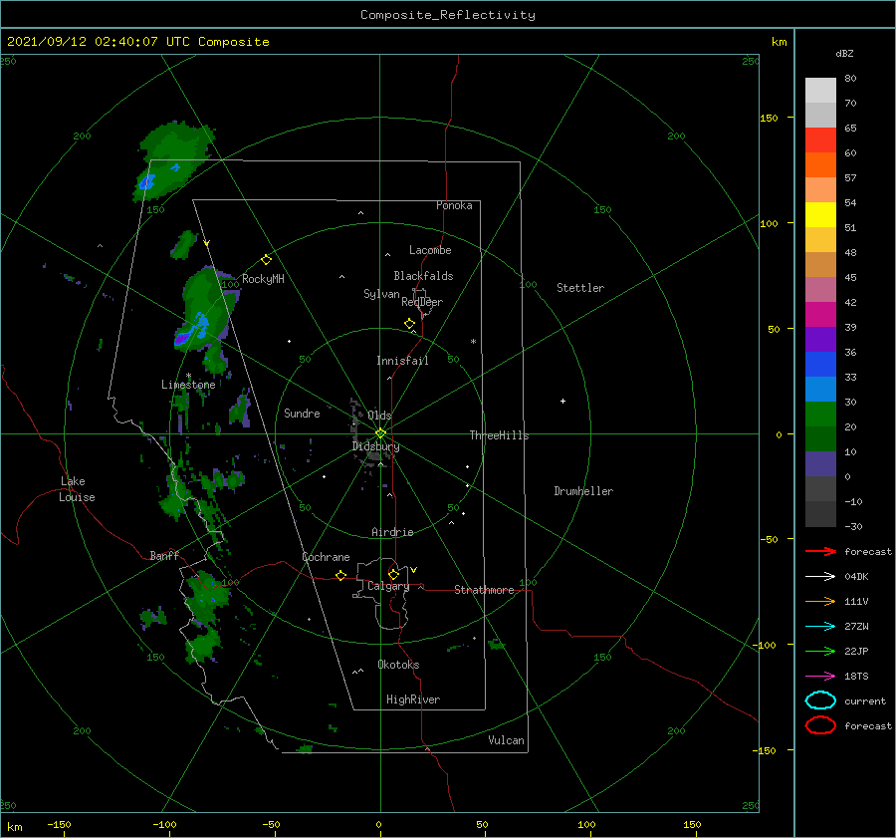Click the Blackfalds town label
The image size is (896, 838).
(423, 276)
